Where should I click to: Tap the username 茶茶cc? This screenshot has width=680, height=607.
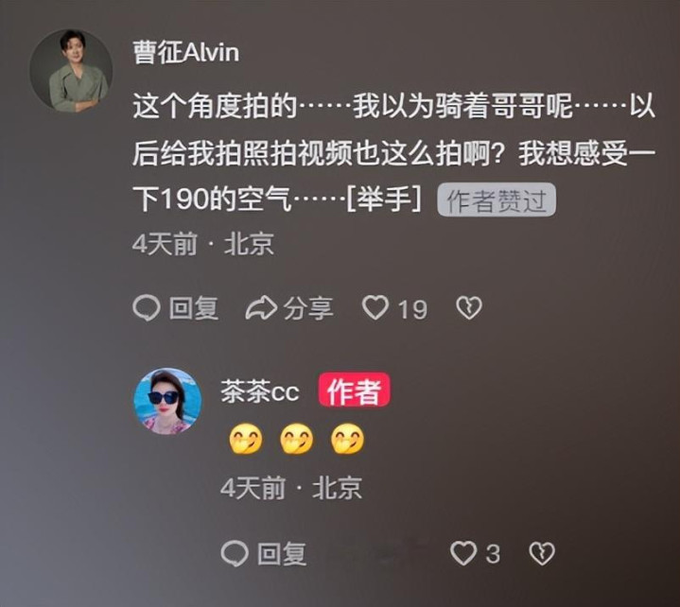point(260,391)
